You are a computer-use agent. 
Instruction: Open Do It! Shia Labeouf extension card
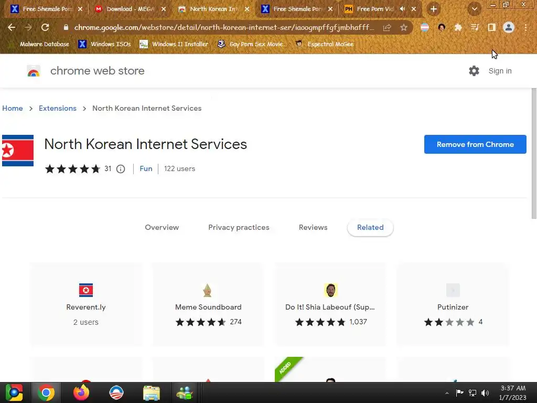tap(330, 304)
